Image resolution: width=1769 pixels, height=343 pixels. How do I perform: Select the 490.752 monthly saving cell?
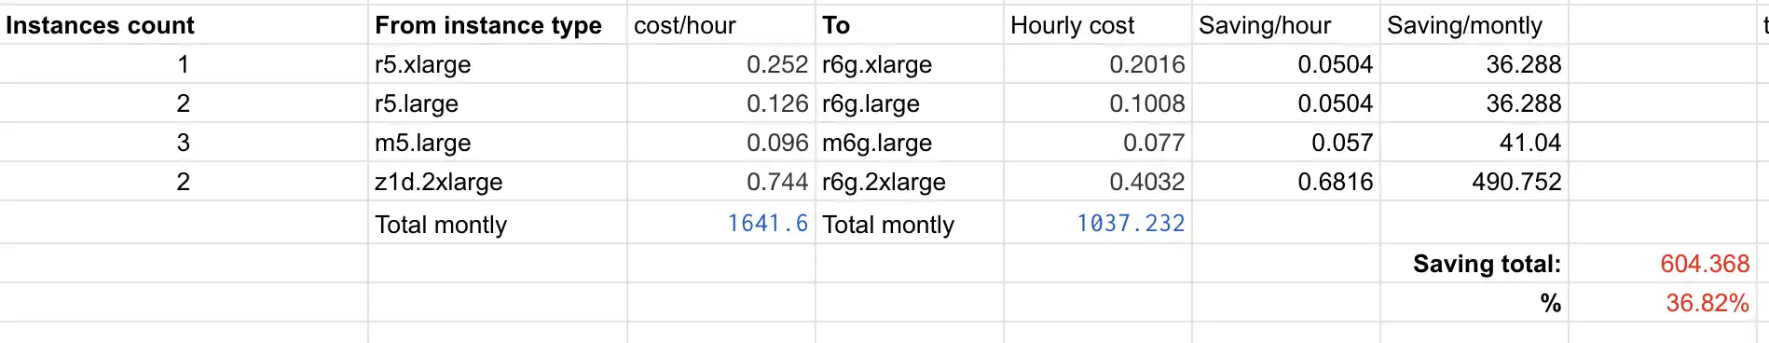[1474, 182]
